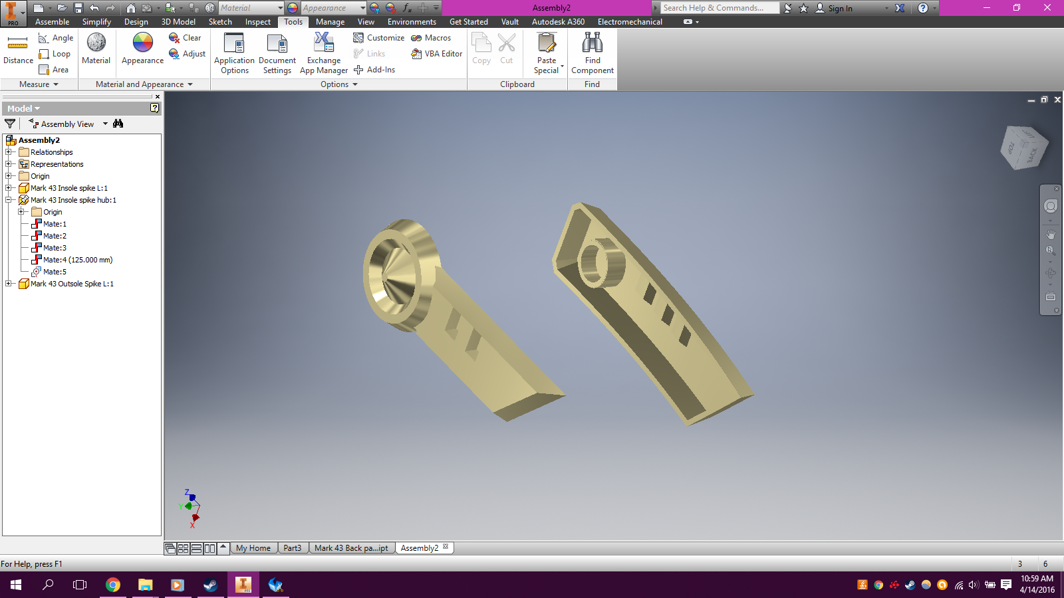1064x598 pixels.
Task: Click the Sign In button
Action: 834,8
